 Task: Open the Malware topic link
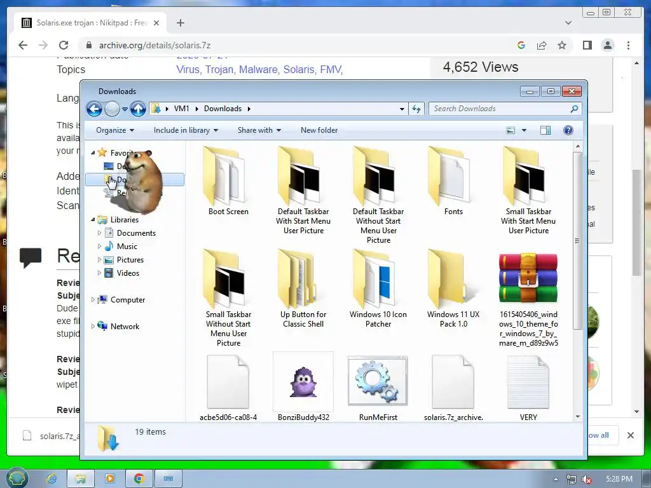point(259,69)
